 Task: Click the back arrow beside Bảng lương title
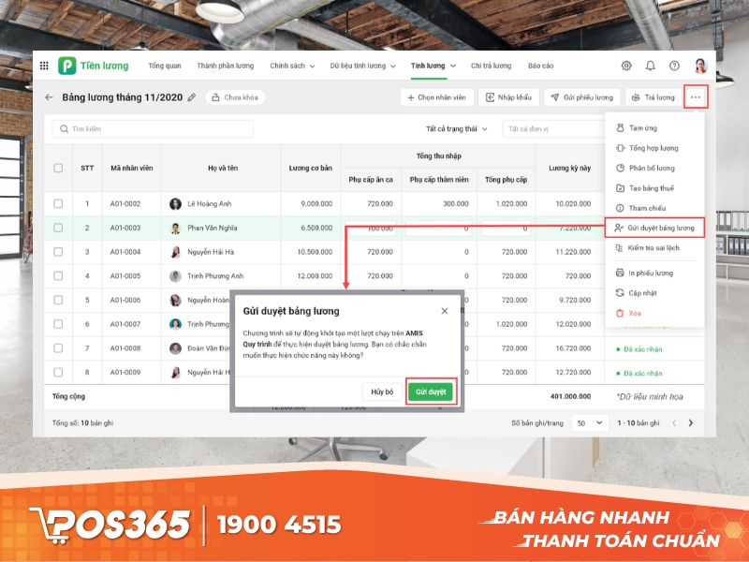point(48,96)
